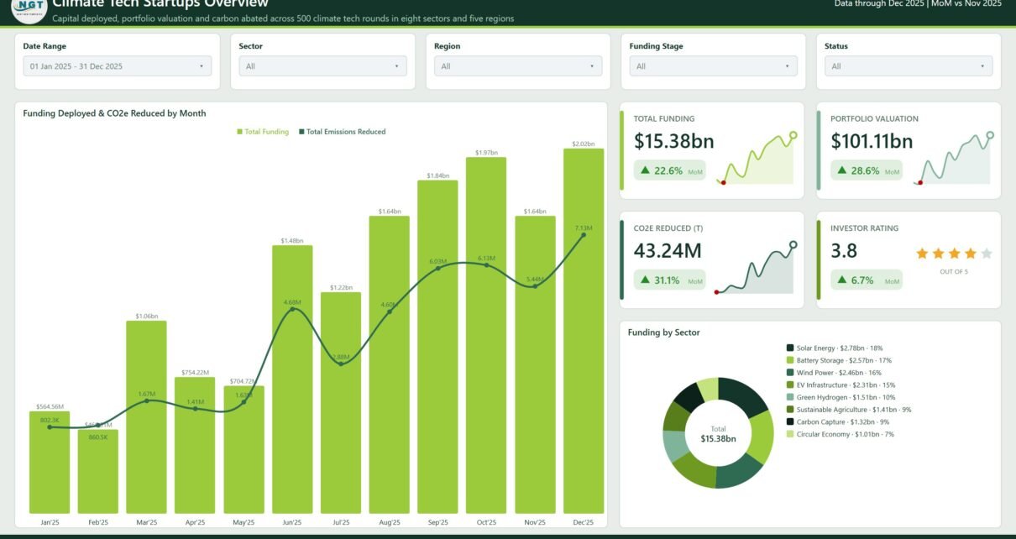Expand the Status filter dropdown
Image resolution: width=1016 pixels, height=539 pixels.
coord(909,66)
